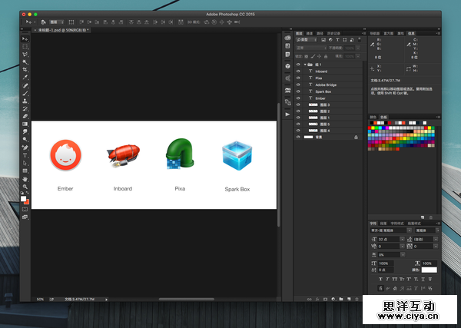The image size is (461, 328).
Task: Choose the Zoom tool in the toolbar
Action: pos(25,187)
